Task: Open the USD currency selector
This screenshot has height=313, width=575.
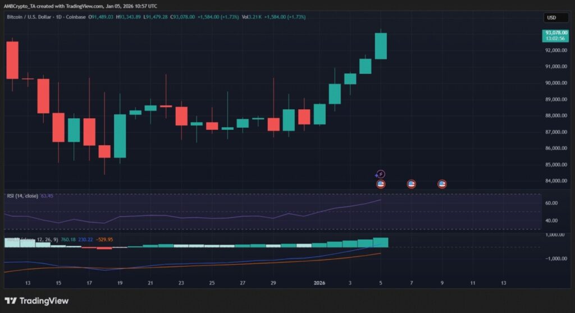Action: (x=551, y=18)
